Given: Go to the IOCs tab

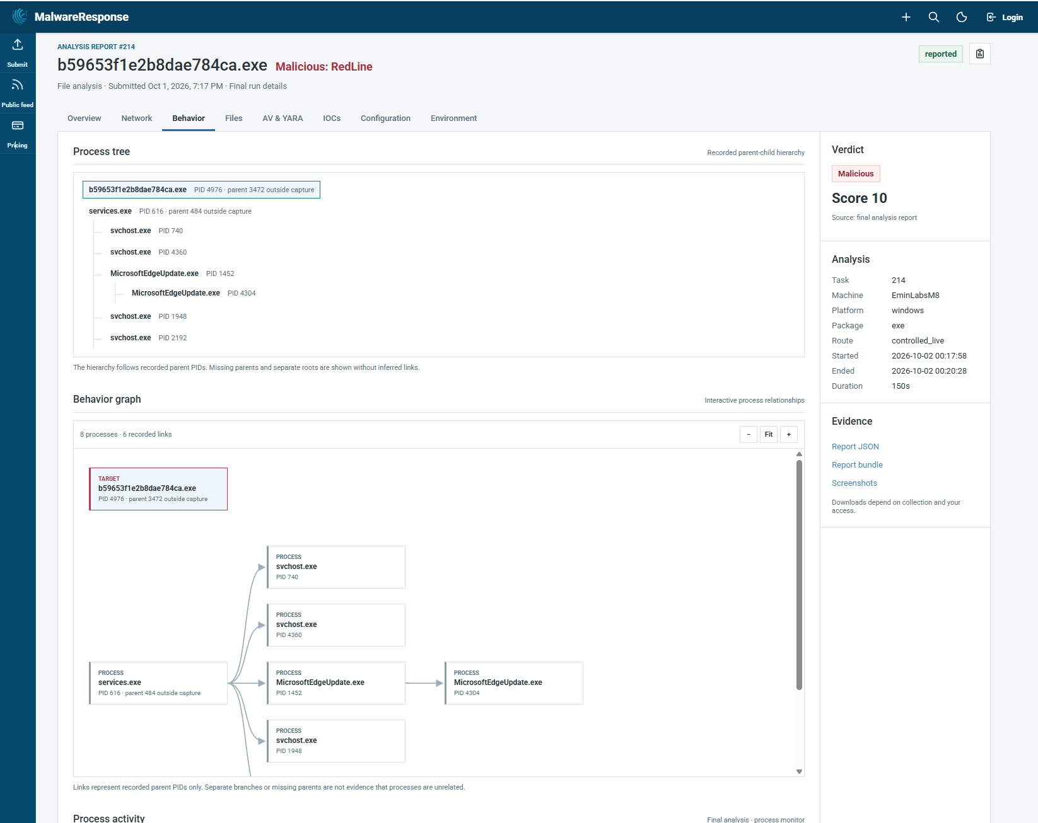Looking at the screenshot, I should (x=332, y=118).
